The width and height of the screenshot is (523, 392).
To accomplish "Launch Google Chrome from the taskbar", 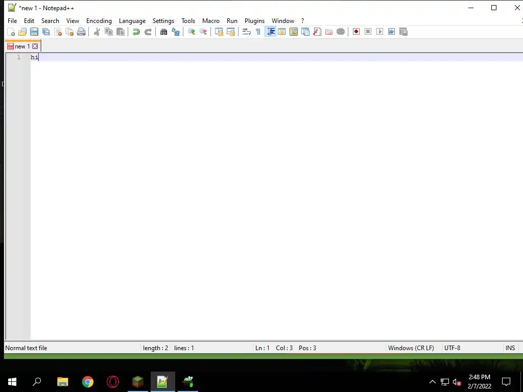I will [88, 382].
